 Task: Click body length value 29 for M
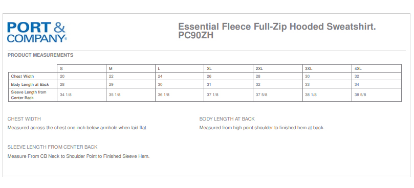tap(111, 85)
